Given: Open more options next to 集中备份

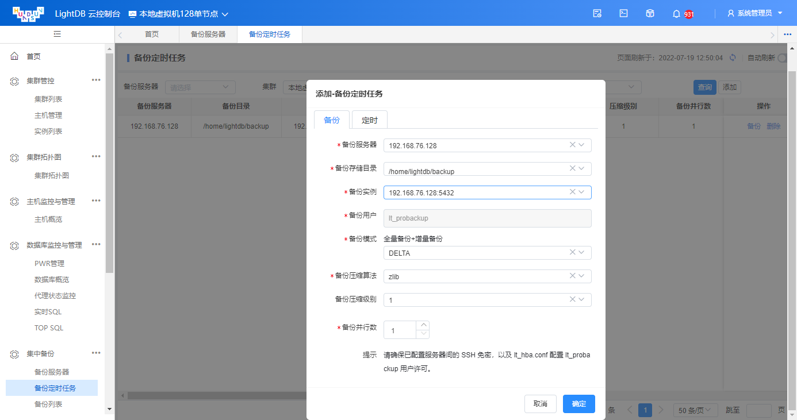Looking at the screenshot, I should click(x=96, y=353).
